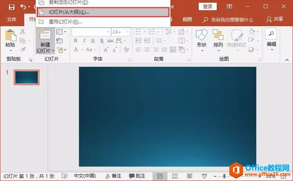The width and height of the screenshot is (293, 181).
Task: Toggle Italic formatting
Action: point(84,41)
